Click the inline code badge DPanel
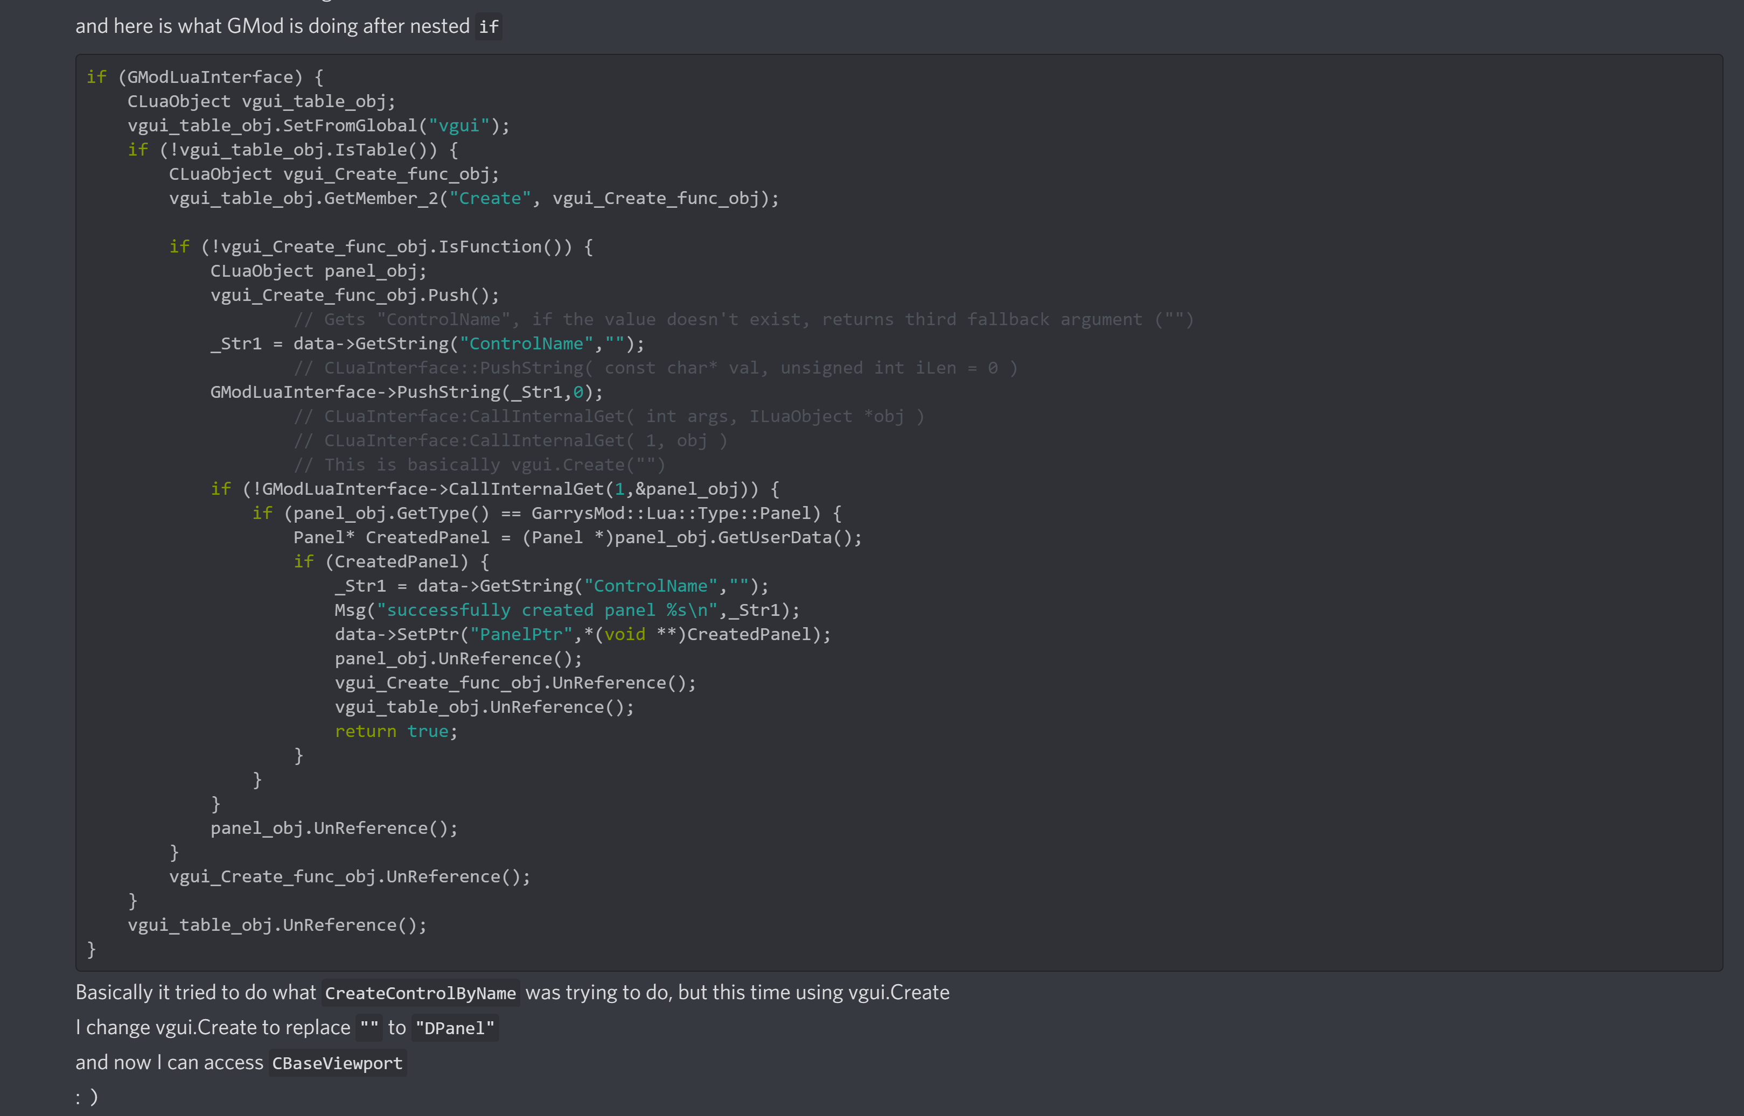The width and height of the screenshot is (1744, 1116). click(455, 1027)
